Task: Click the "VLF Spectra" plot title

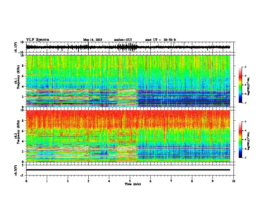Action: [38, 40]
